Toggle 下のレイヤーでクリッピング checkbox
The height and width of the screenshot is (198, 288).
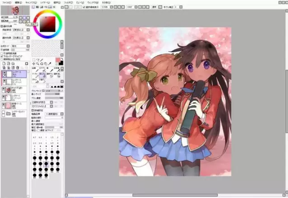2,56
